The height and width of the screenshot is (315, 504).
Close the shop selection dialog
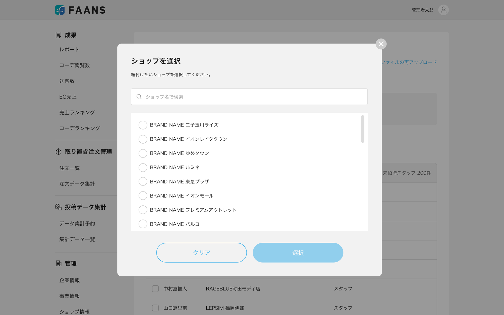coord(381,44)
